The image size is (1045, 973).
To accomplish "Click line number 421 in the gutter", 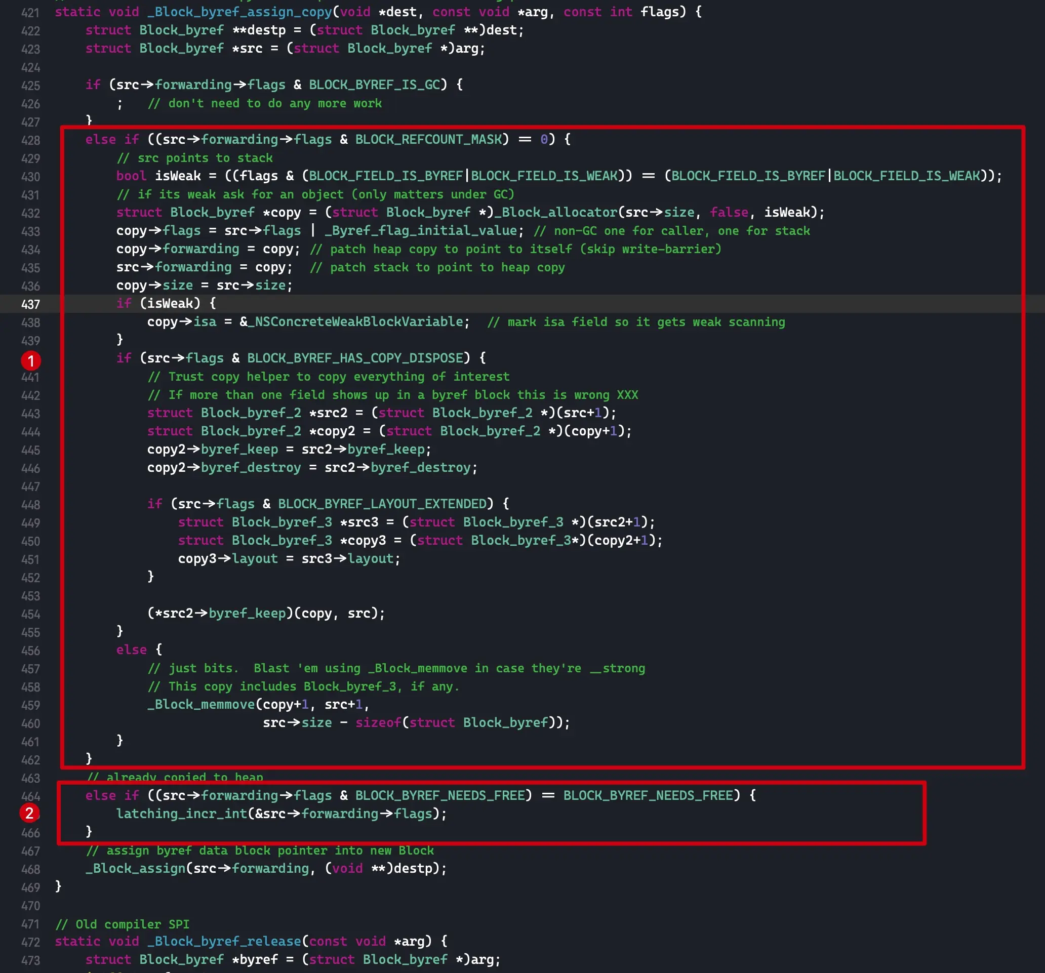I will pyautogui.click(x=30, y=12).
